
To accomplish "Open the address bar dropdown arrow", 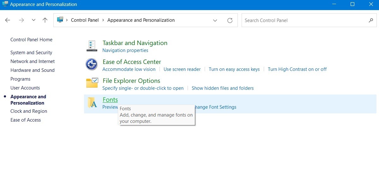I will tap(215, 20).
